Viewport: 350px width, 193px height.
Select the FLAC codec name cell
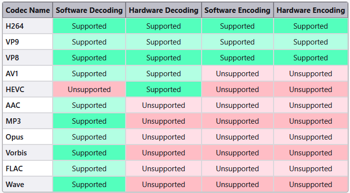click(x=28, y=168)
